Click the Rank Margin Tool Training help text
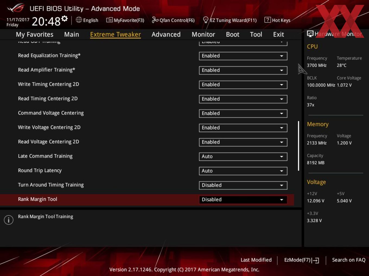Image resolution: width=369 pixels, height=276 pixels. 46,216
